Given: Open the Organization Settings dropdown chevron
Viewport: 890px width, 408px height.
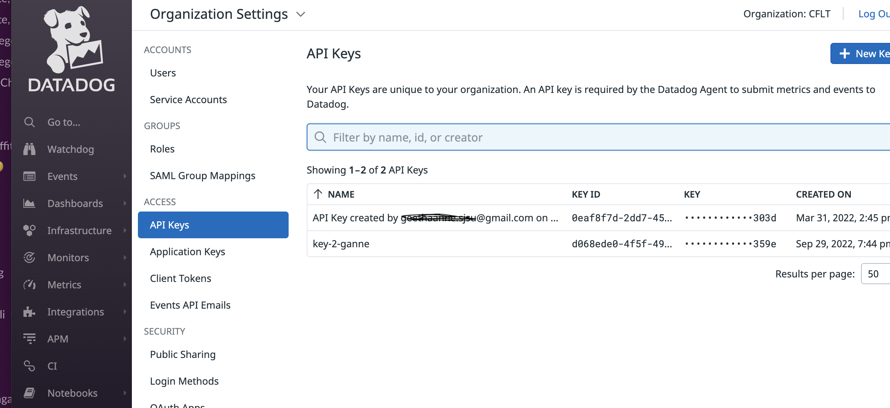Looking at the screenshot, I should click(300, 14).
